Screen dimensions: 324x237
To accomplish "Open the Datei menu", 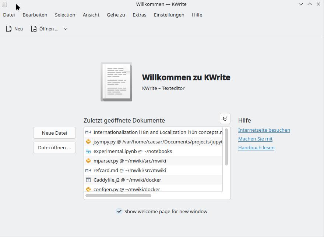I will (x=9, y=15).
